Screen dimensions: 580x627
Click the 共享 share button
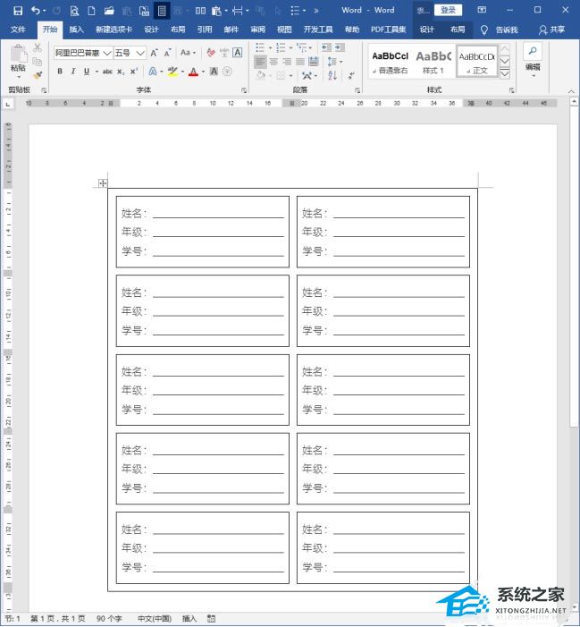click(551, 30)
